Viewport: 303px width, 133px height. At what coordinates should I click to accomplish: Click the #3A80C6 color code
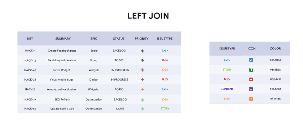point(275,60)
